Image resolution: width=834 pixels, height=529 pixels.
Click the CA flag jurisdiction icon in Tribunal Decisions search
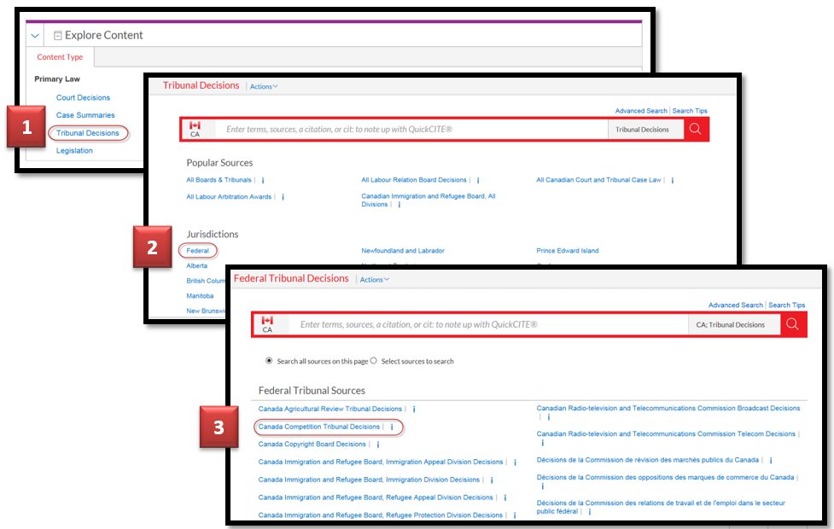[195, 129]
